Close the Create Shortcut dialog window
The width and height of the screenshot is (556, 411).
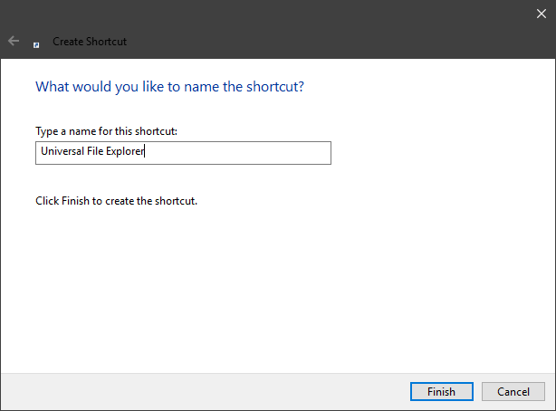point(541,12)
